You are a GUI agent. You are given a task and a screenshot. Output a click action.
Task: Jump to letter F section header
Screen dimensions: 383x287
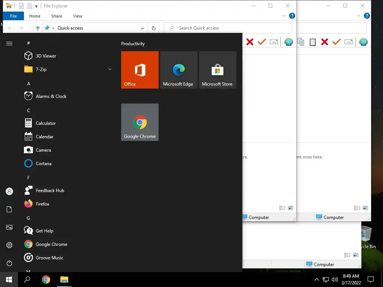pyautogui.click(x=28, y=178)
